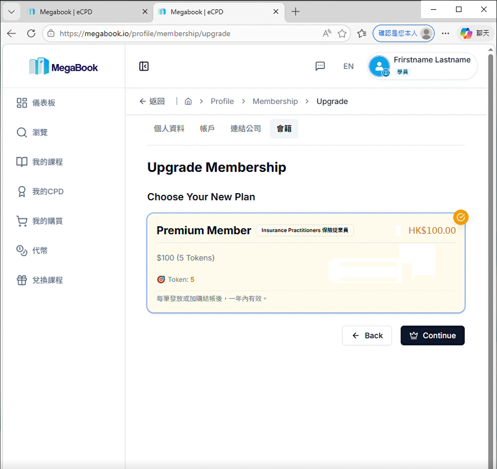Click the browser back arrow
Image resolution: width=497 pixels, height=469 pixels.
point(11,33)
